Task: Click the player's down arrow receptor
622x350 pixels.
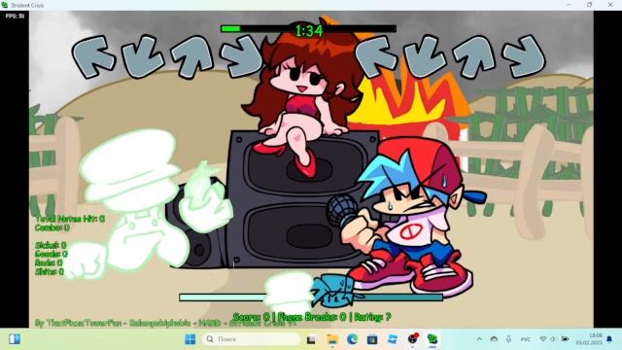Action: [x=425, y=56]
